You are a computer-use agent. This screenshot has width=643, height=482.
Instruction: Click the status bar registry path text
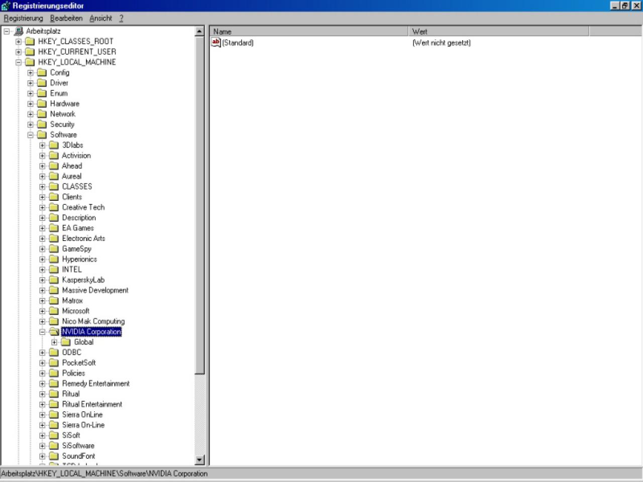(x=104, y=473)
